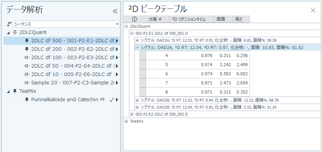This screenshot has width=322, height=152.
Task: Collapse DAD2A signal row with ²D RT 0.97
Action: click(x=137, y=47)
